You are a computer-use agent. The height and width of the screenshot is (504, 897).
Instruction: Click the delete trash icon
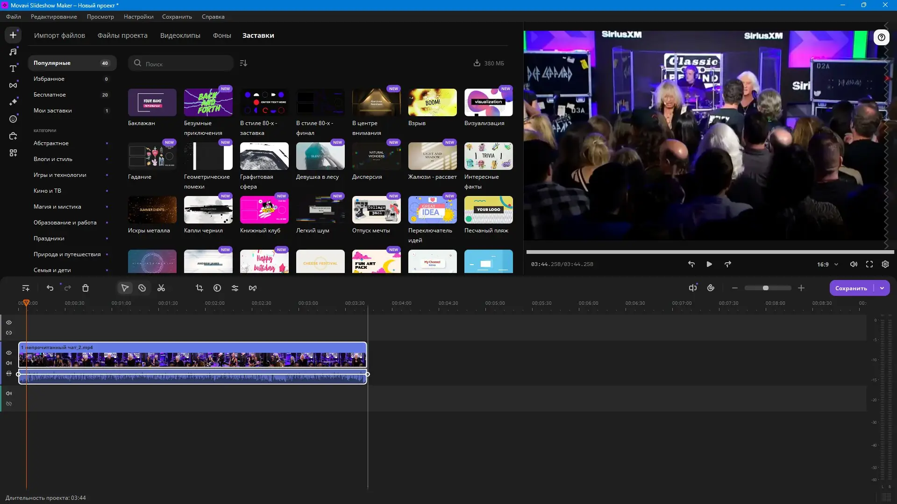coord(85,288)
